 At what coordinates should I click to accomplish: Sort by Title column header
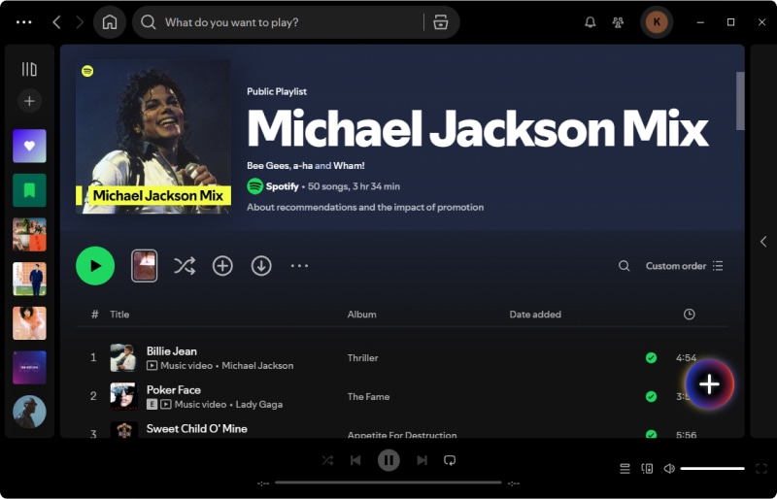click(119, 315)
